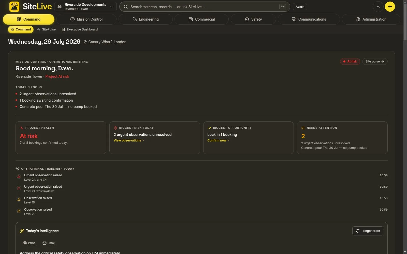
Task: Click the keyboard shortcut badge in the search bar
Action: [x=283, y=7]
